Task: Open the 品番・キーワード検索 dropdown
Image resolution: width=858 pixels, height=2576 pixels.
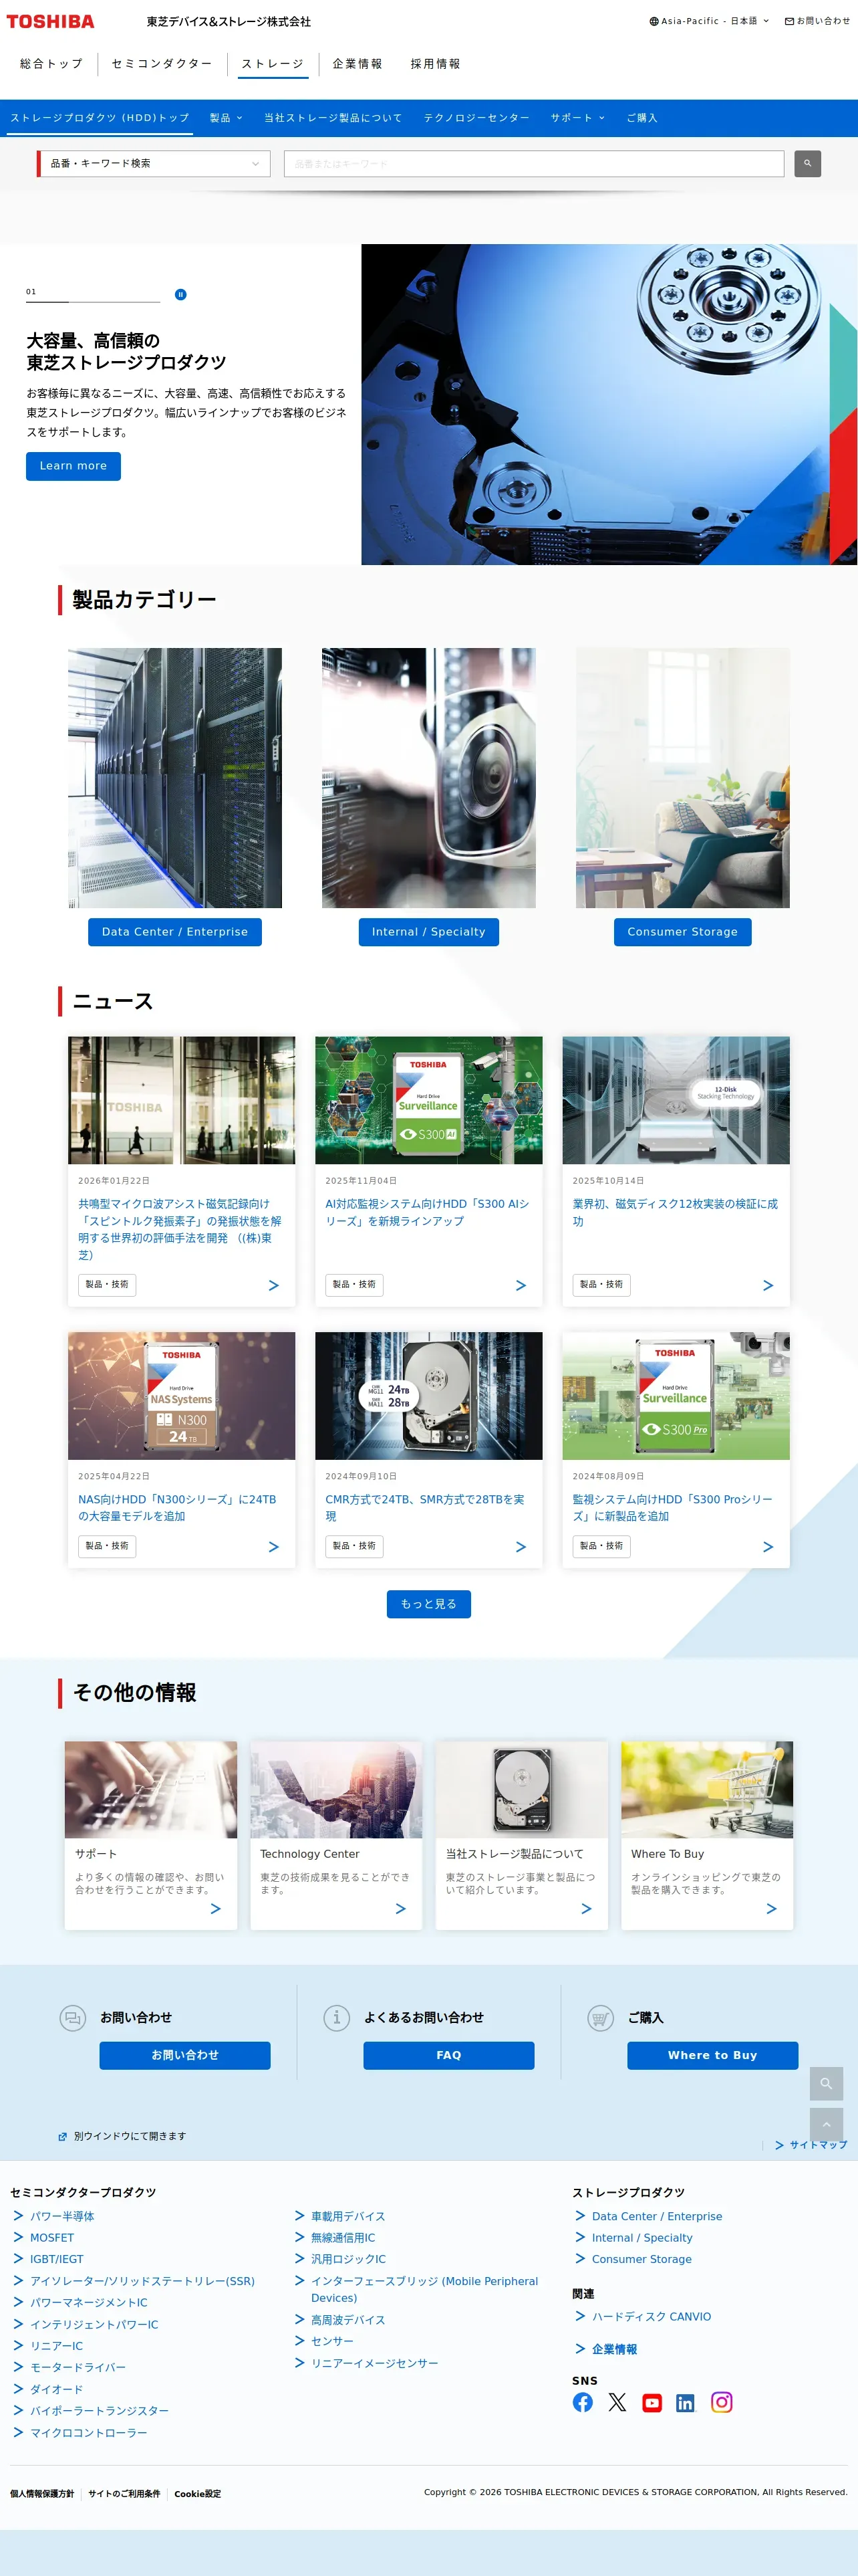Action: click(x=154, y=163)
